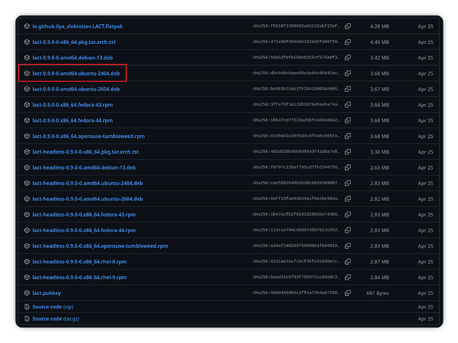Image resolution: width=458 pixels, height=343 pixels.
Task: Click the zip file icon beside Source code (zip)
Action: tap(27, 307)
